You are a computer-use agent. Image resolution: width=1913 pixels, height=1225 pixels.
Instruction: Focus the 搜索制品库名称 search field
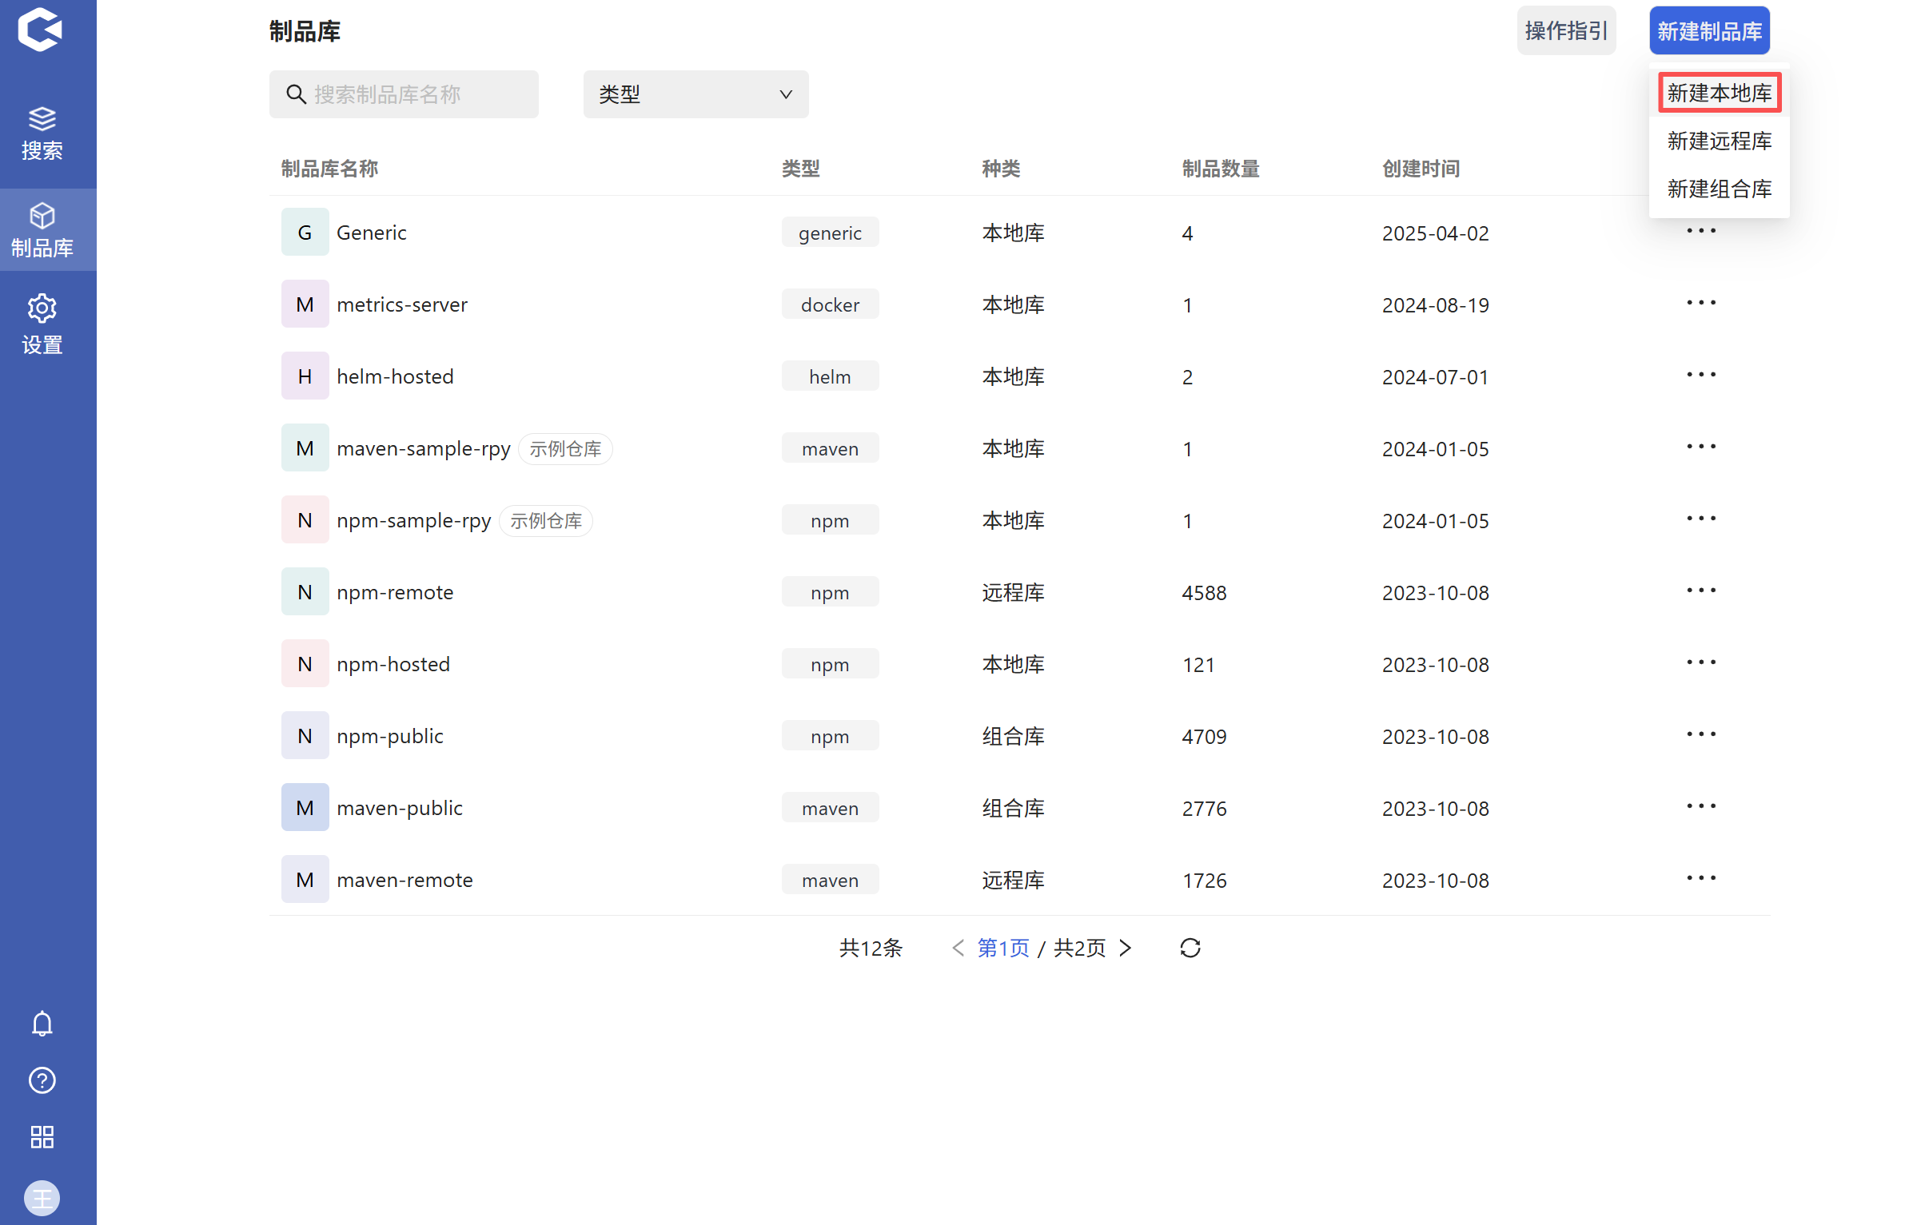(x=416, y=94)
